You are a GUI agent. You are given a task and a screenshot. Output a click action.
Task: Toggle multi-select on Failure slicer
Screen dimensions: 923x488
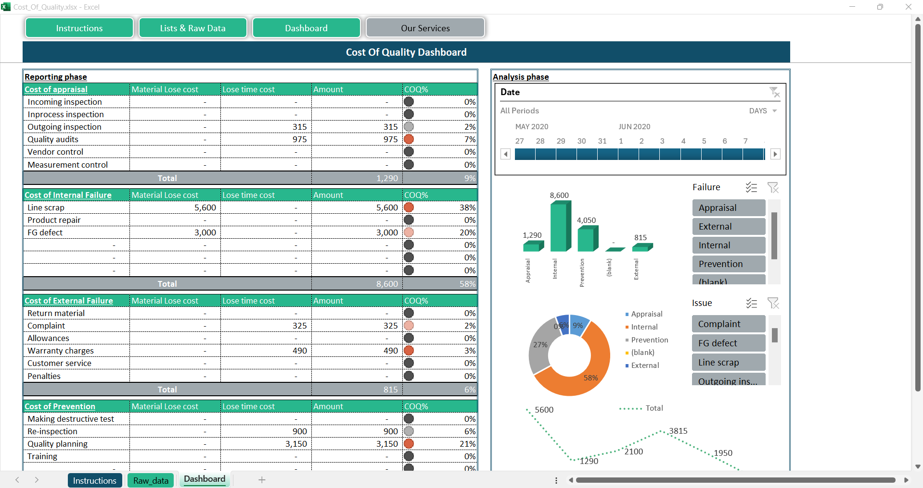click(751, 187)
